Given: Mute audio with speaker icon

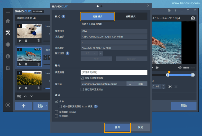Looking at the screenshot, I should click(180, 68).
